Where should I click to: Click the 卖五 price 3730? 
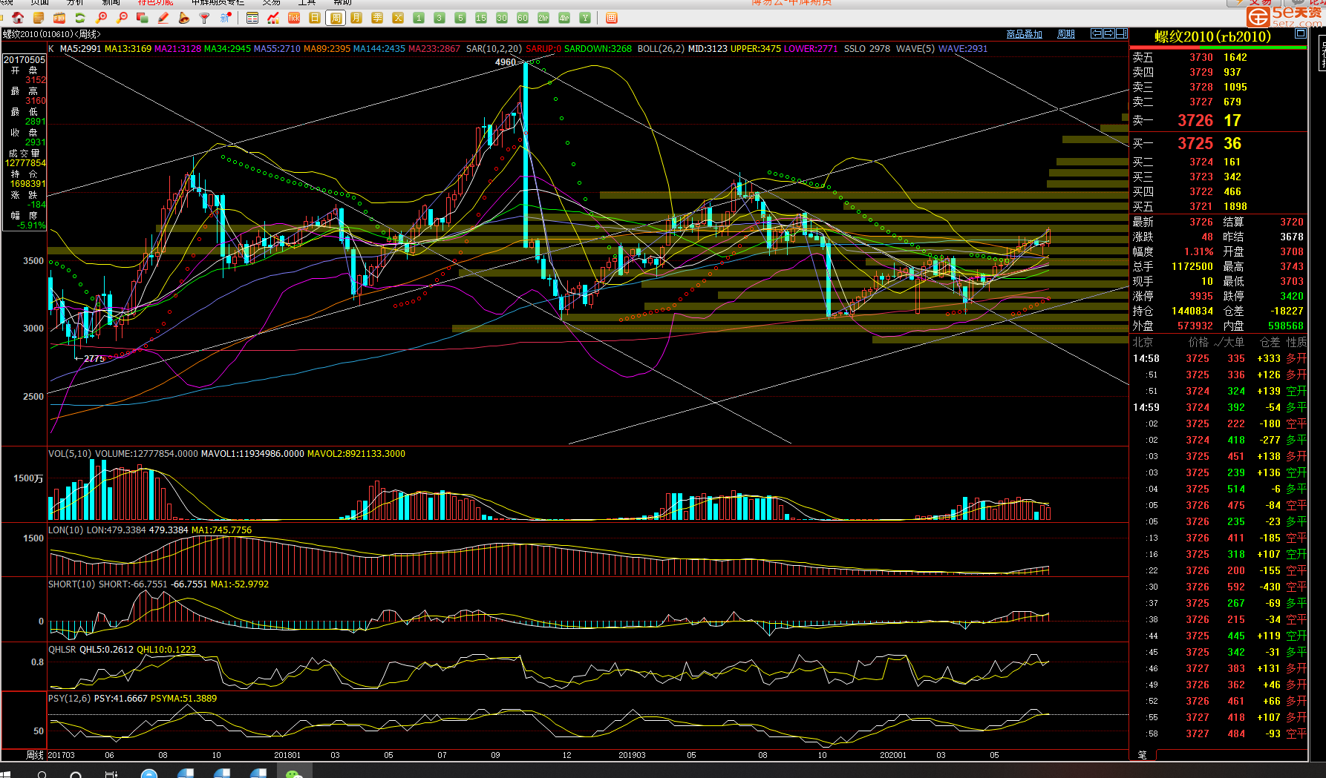(x=1201, y=57)
